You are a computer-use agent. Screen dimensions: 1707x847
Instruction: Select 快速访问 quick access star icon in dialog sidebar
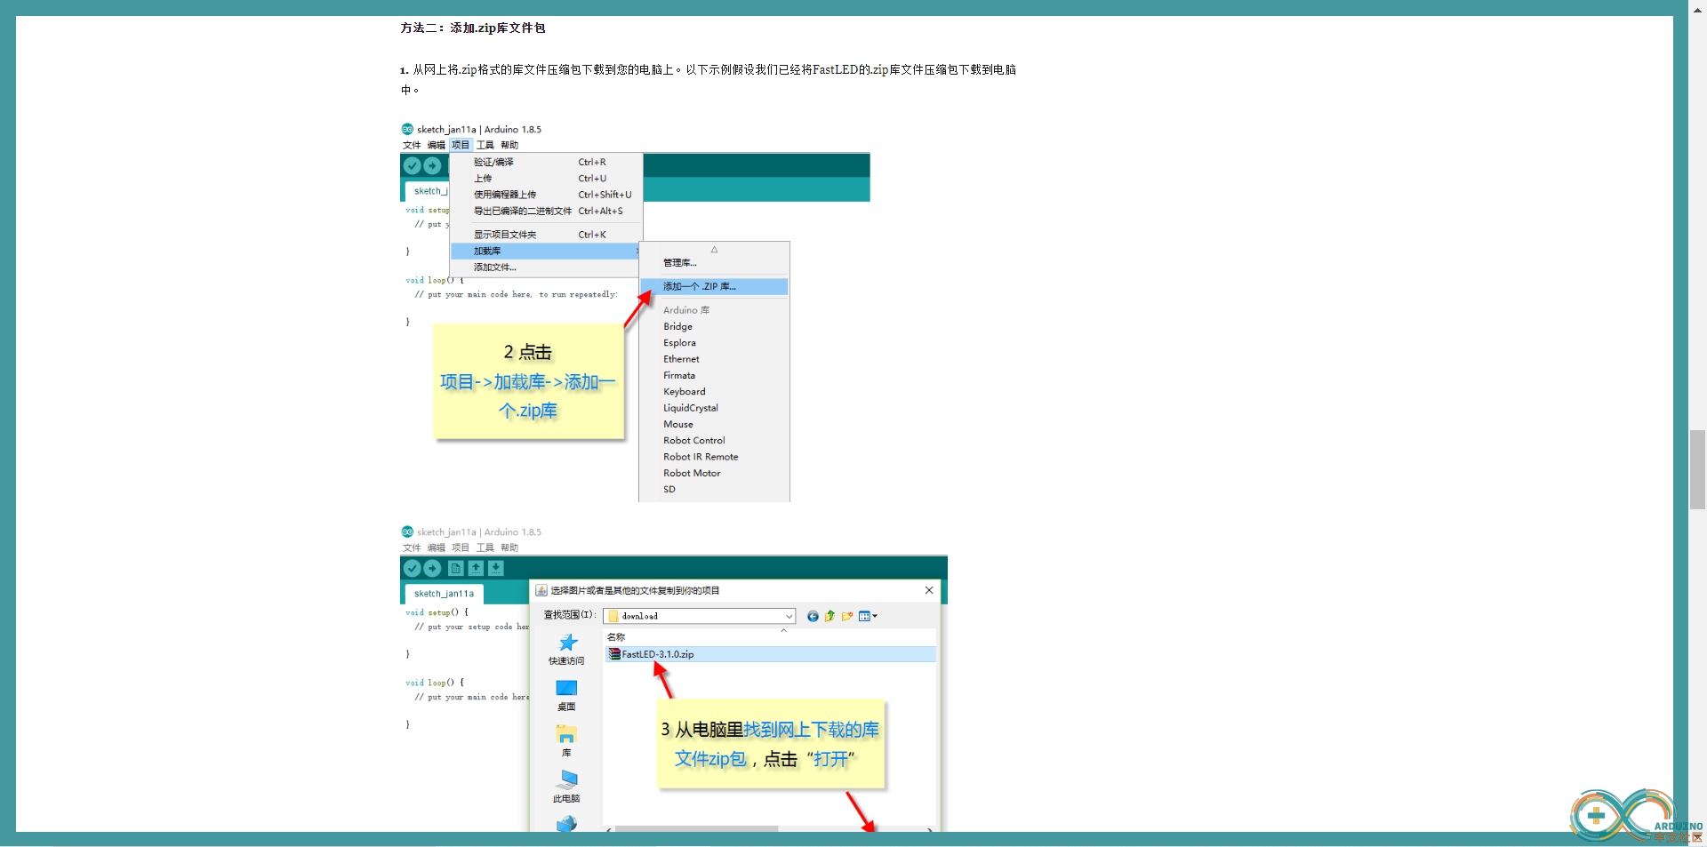pyautogui.click(x=567, y=643)
